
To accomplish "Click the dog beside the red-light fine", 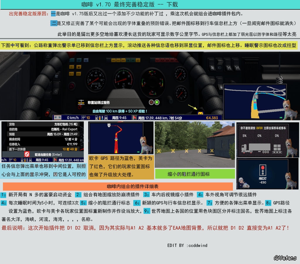I will pyautogui.click(x=291, y=181).
